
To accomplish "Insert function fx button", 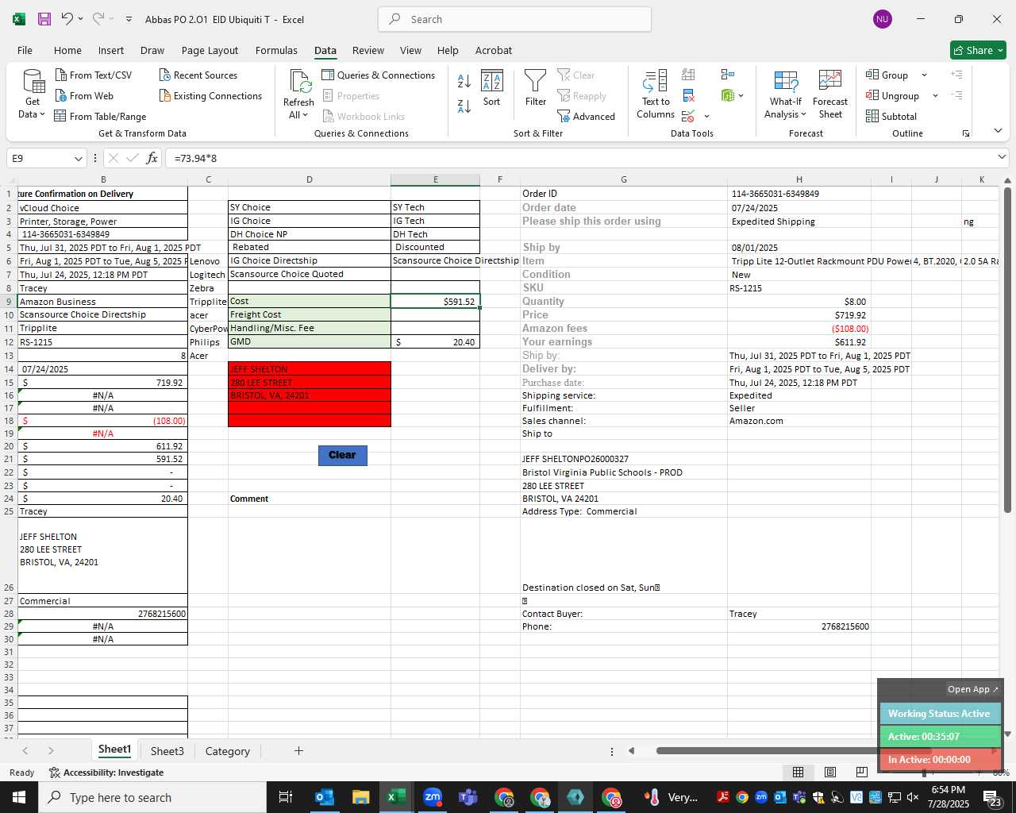I will (x=152, y=158).
